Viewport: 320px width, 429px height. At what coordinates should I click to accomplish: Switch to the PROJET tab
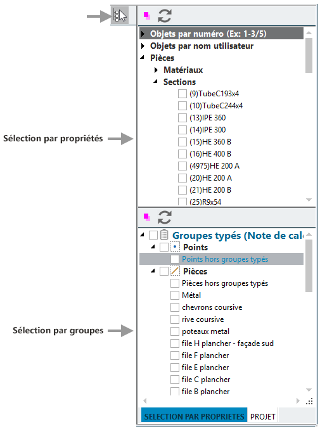[x=262, y=416]
